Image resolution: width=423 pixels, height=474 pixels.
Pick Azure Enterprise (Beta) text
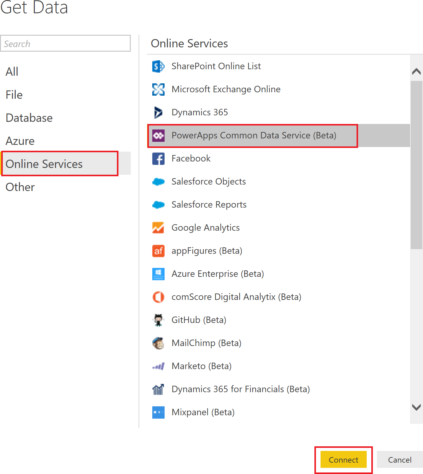click(217, 274)
